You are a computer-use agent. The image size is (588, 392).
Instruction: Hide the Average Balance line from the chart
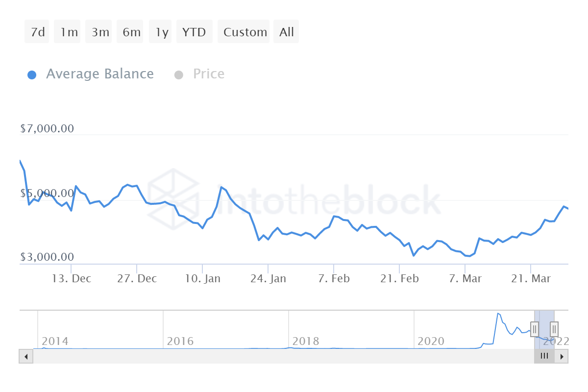[99, 73]
